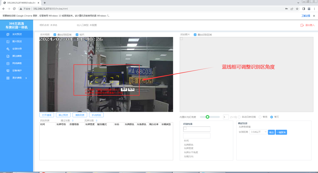Click the 打开道闸 button
This screenshot has height=173, width=318.
pyautogui.click(x=47, y=115)
